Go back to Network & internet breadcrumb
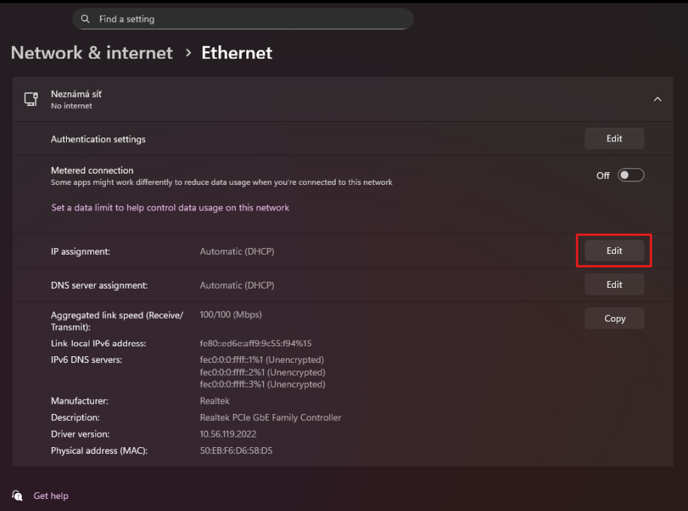This screenshot has height=511, width=688. [92, 53]
